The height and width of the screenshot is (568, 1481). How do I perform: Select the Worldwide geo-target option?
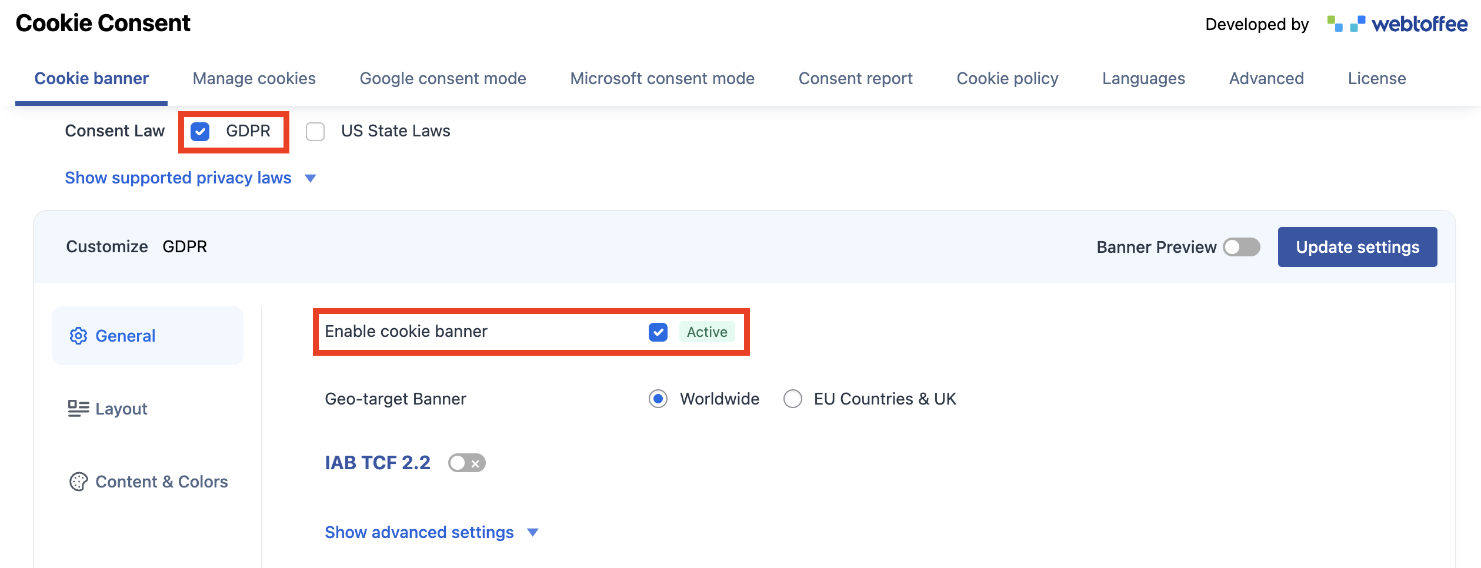[658, 399]
